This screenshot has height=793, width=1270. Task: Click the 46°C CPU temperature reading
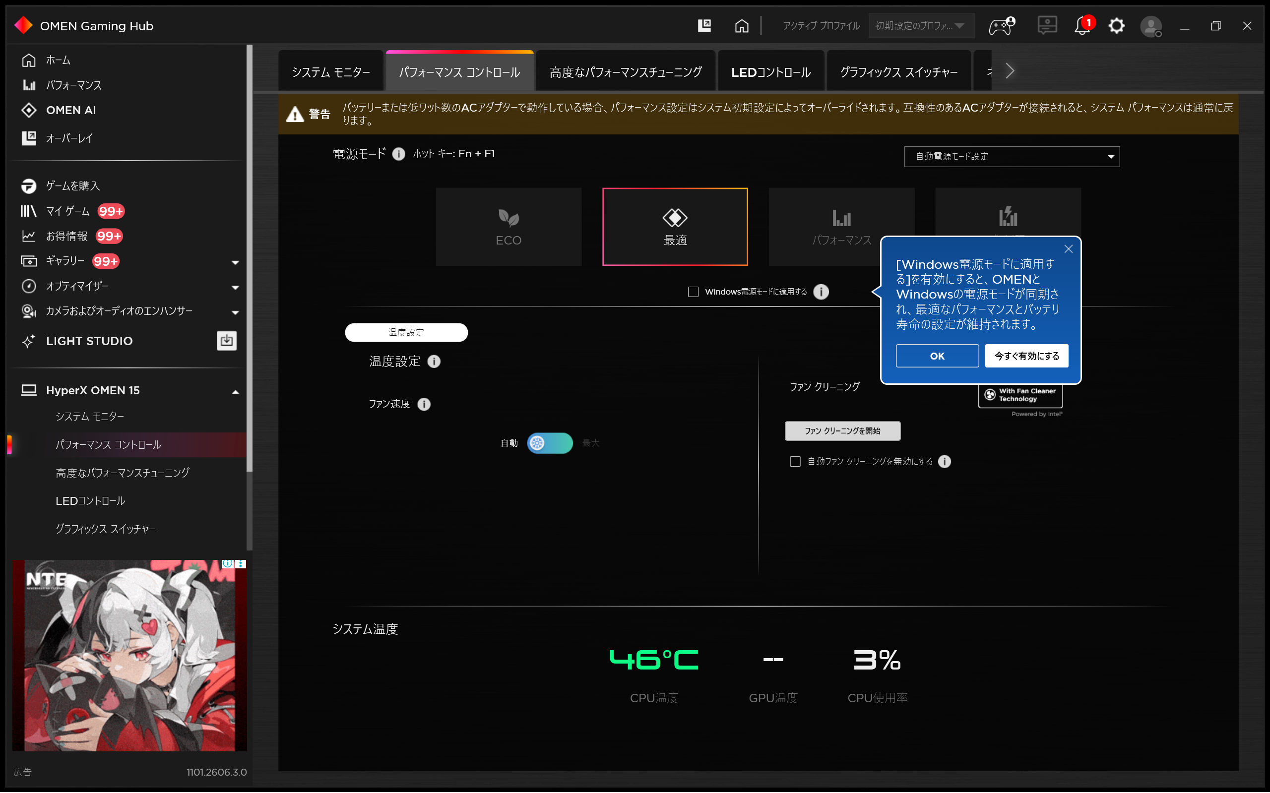point(654,660)
